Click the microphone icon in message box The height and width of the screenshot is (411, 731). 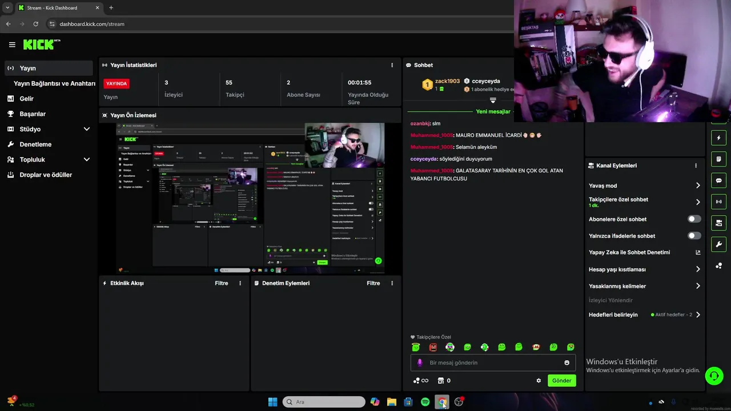coord(420,362)
